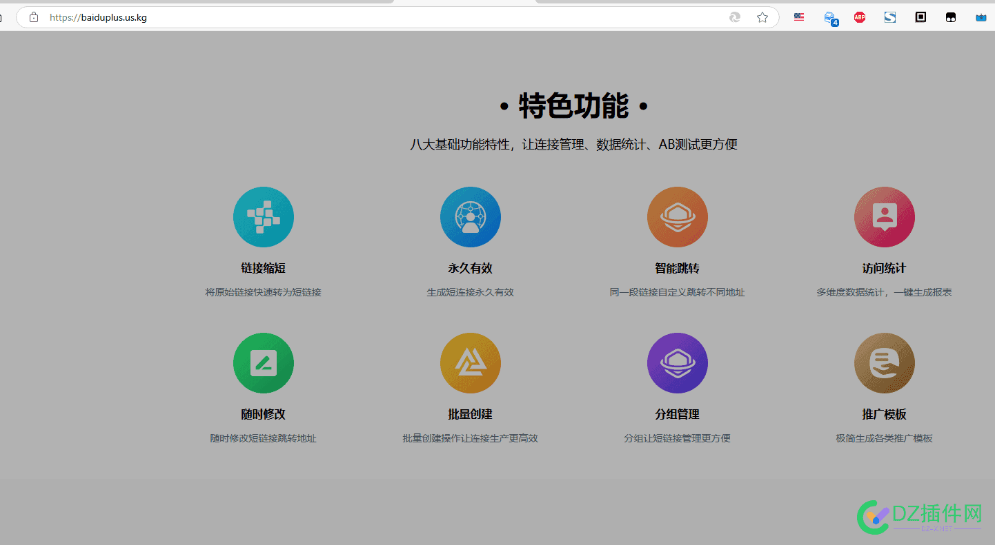Click the 特色功能 section title
Image resolution: width=995 pixels, height=545 pixels.
pyautogui.click(x=574, y=106)
